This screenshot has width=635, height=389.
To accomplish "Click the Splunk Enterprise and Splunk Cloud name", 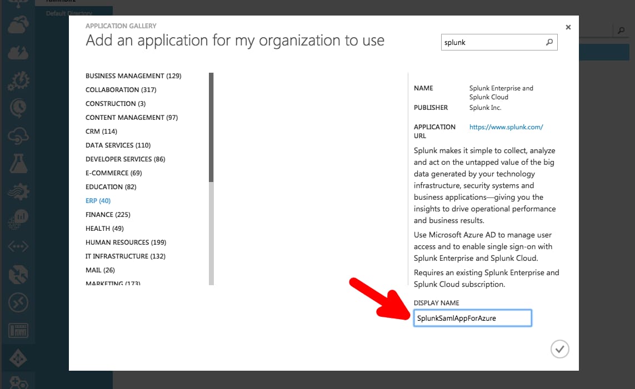I will click(x=501, y=92).
